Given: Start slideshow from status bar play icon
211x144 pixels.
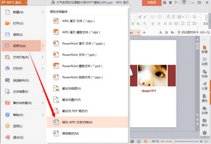Looking at the screenshot, I should 145,141.
